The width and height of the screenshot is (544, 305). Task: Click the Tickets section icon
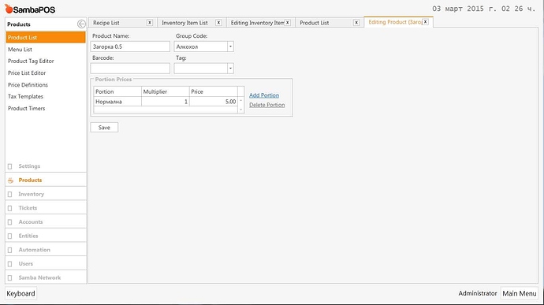[10, 208]
